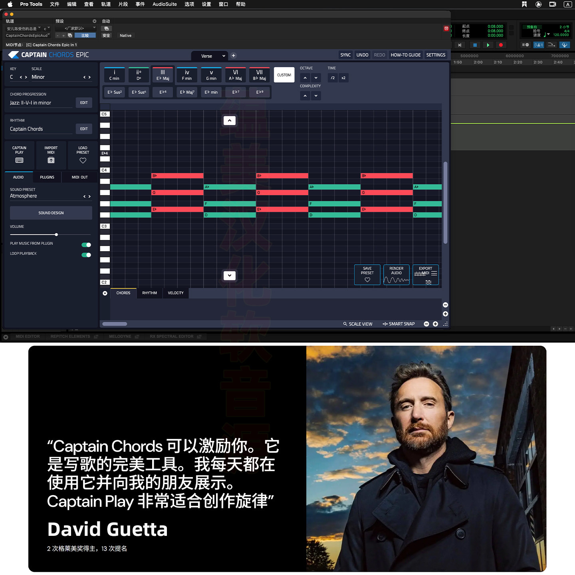Adjust the Volume slider handle
575x575 pixels.
(56, 234)
